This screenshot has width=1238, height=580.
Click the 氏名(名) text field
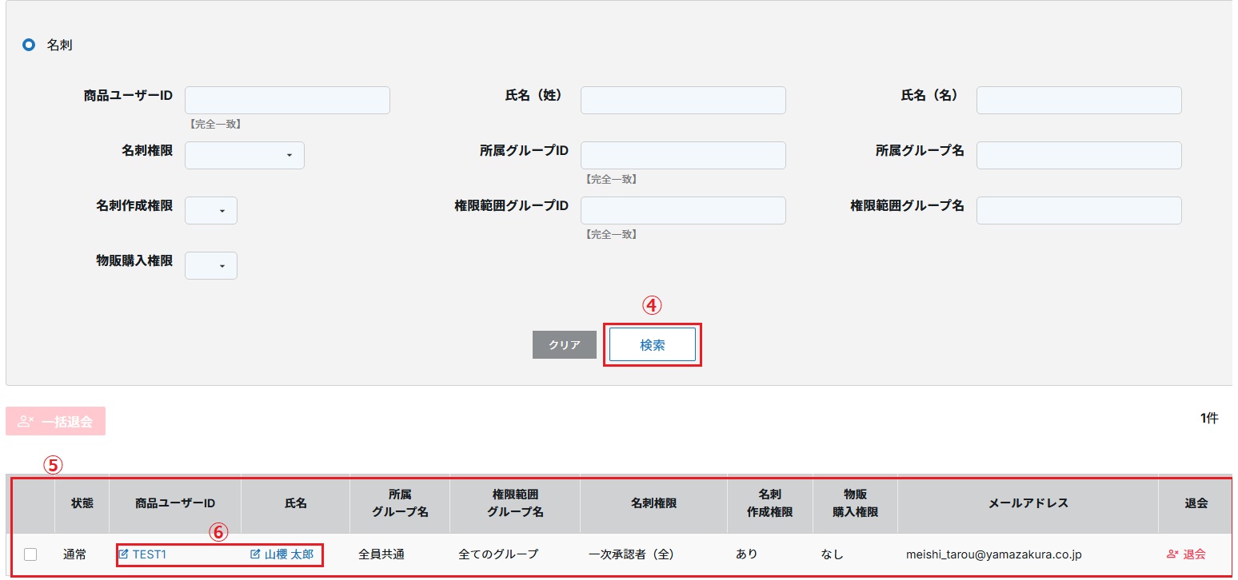click(1079, 101)
